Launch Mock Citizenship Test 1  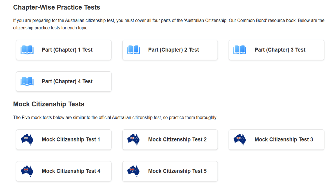[x=71, y=139]
